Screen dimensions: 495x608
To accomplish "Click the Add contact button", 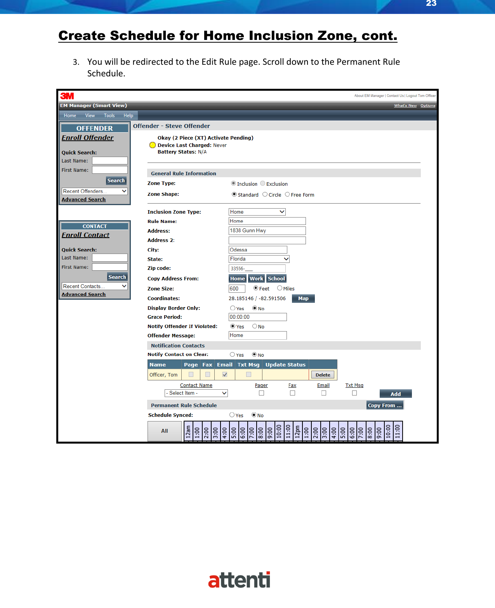I will click(x=396, y=394).
